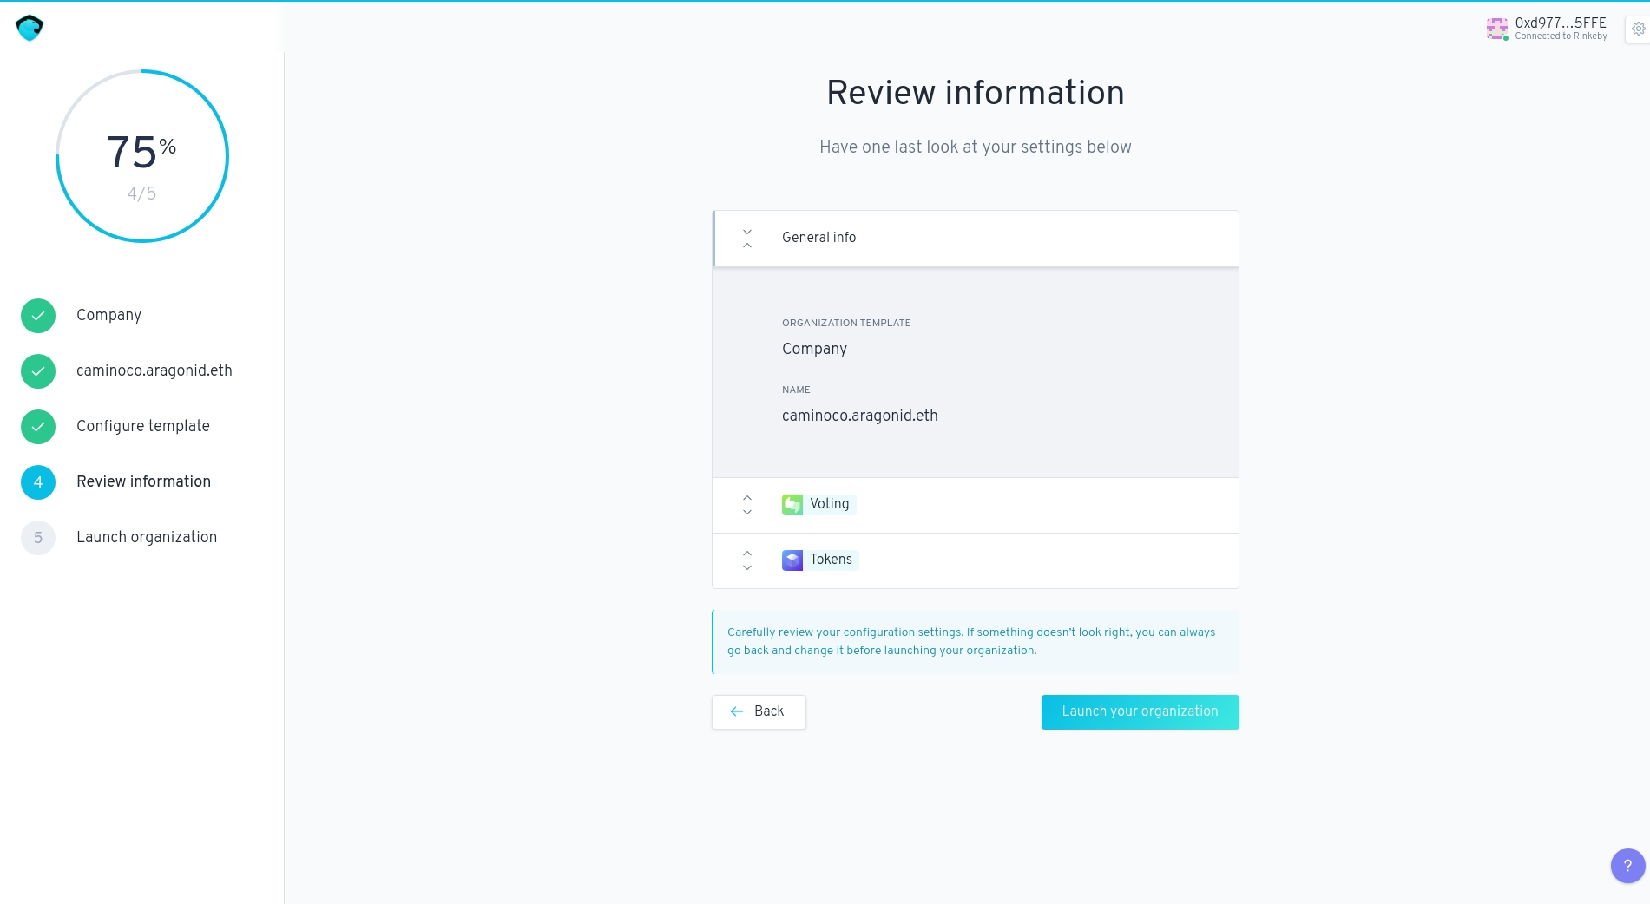
Task: Click the 'Have one last look' subtitle
Action: point(975,147)
